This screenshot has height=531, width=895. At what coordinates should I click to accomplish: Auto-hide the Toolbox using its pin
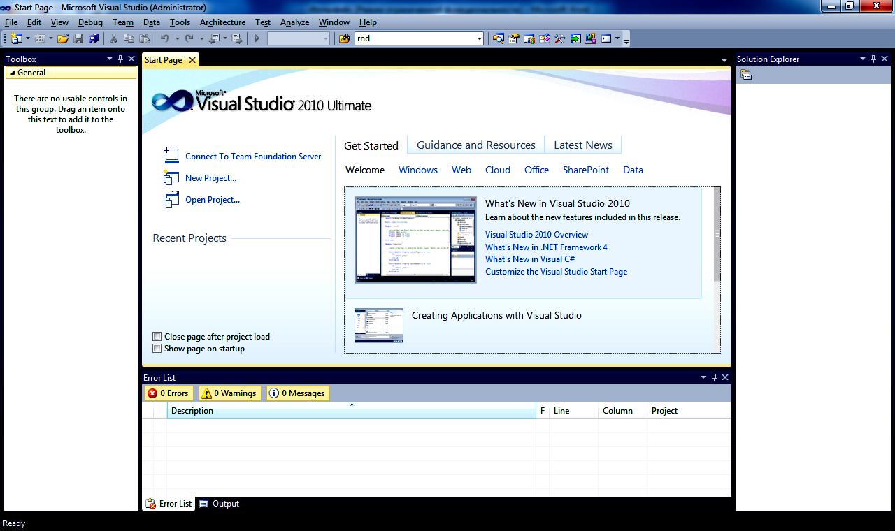pos(120,59)
